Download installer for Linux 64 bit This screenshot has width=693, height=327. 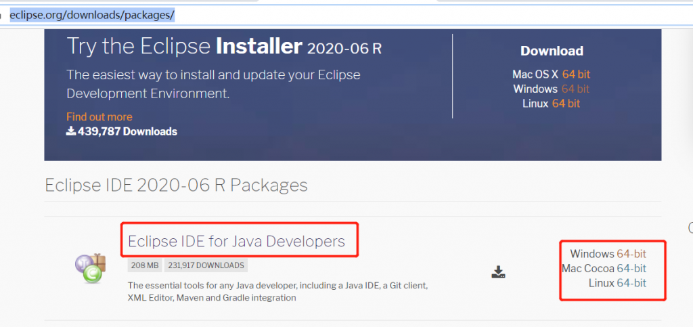pos(566,104)
